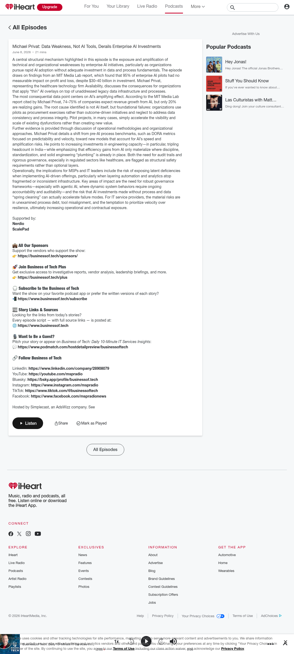Screen dimensions: 294x654
Task: Click the iHeart logo in the header
Action: [x=20, y=7]
